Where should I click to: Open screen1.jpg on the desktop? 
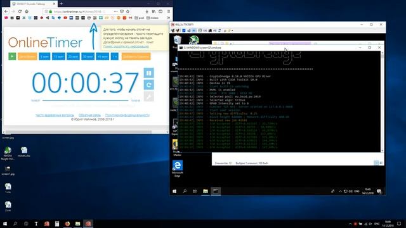click(x=8, y=170)
